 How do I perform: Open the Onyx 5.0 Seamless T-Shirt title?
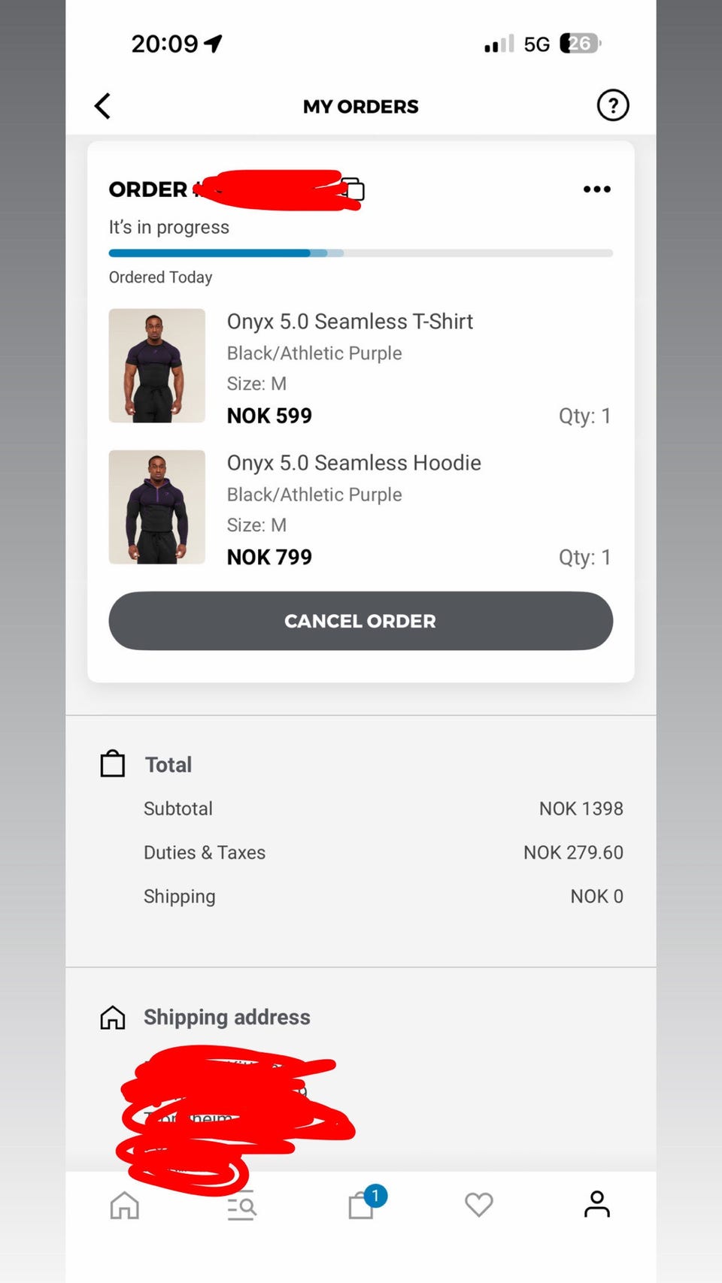(350, 322)
